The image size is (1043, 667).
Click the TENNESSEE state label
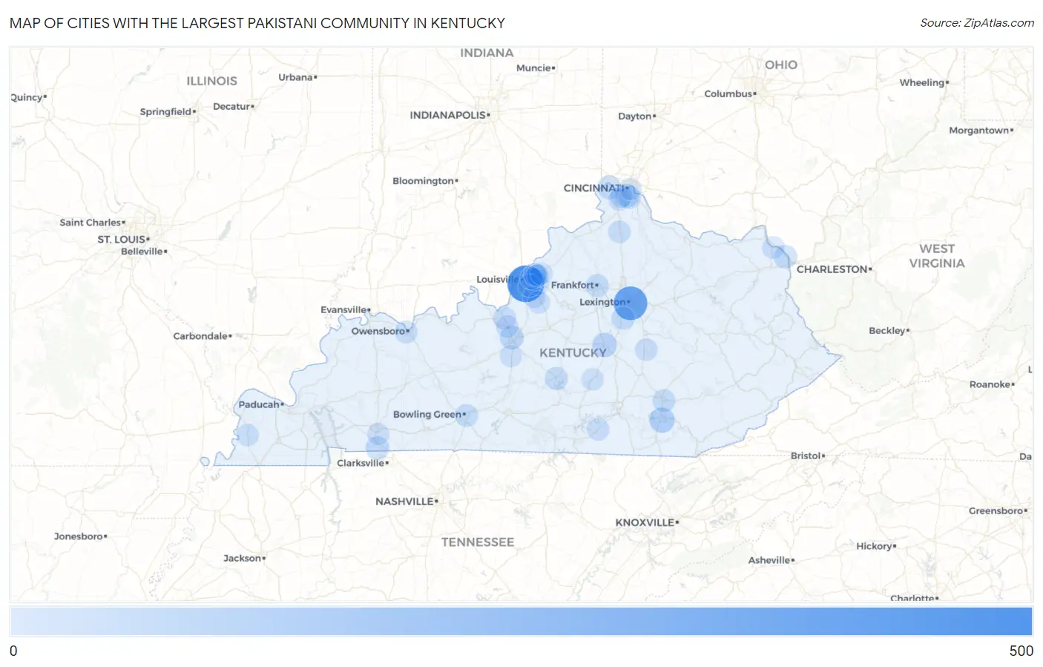coord(478,542)
